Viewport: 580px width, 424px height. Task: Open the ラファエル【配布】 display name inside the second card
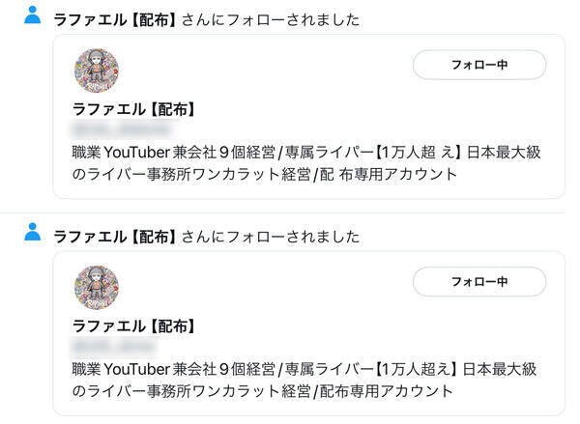[133, 325]
